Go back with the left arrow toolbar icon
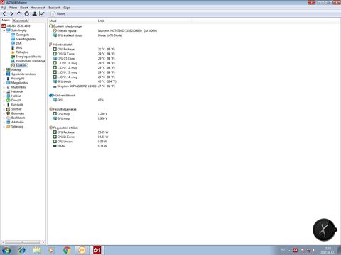The width and height of the screenshot is (341, 255). pos(4,14)
